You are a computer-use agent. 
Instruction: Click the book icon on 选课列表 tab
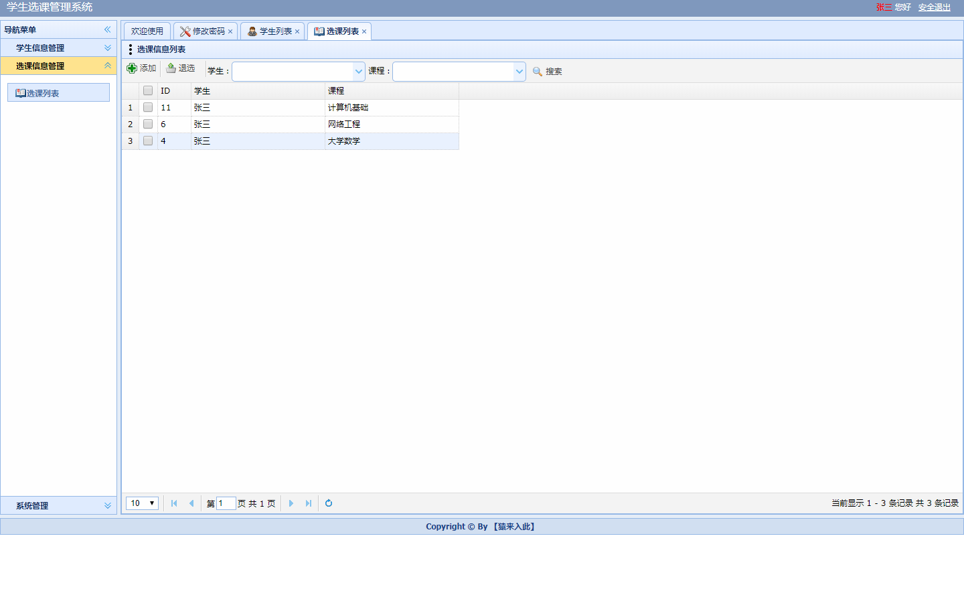(x=319, y=31)
